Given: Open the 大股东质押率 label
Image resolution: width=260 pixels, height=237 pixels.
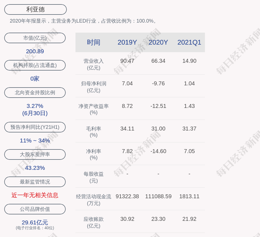Looking at the screenshot, I should pos(35,154).
